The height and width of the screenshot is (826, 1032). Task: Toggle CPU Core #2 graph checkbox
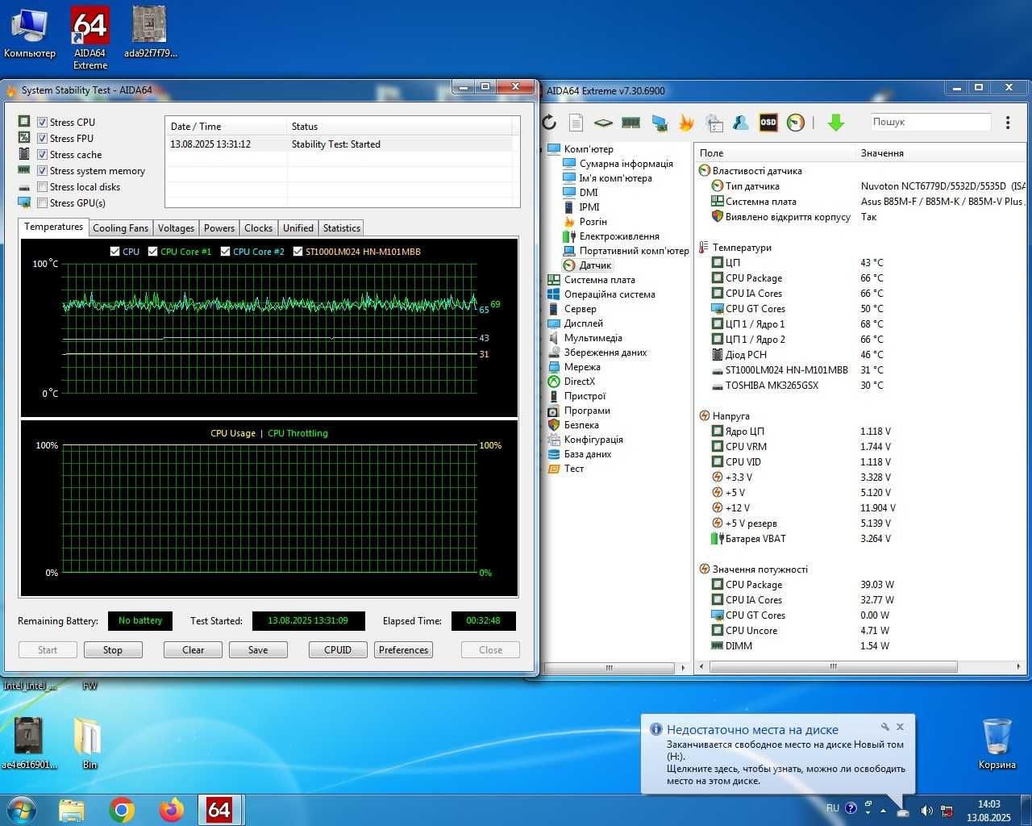[x=225, y=252]
